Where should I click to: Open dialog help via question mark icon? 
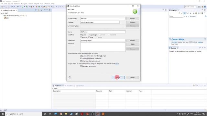click(70, 77)
